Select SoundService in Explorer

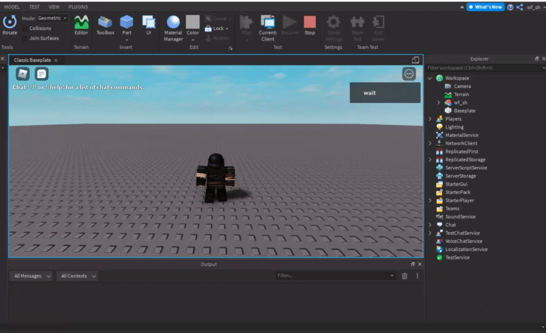(460, 217)
